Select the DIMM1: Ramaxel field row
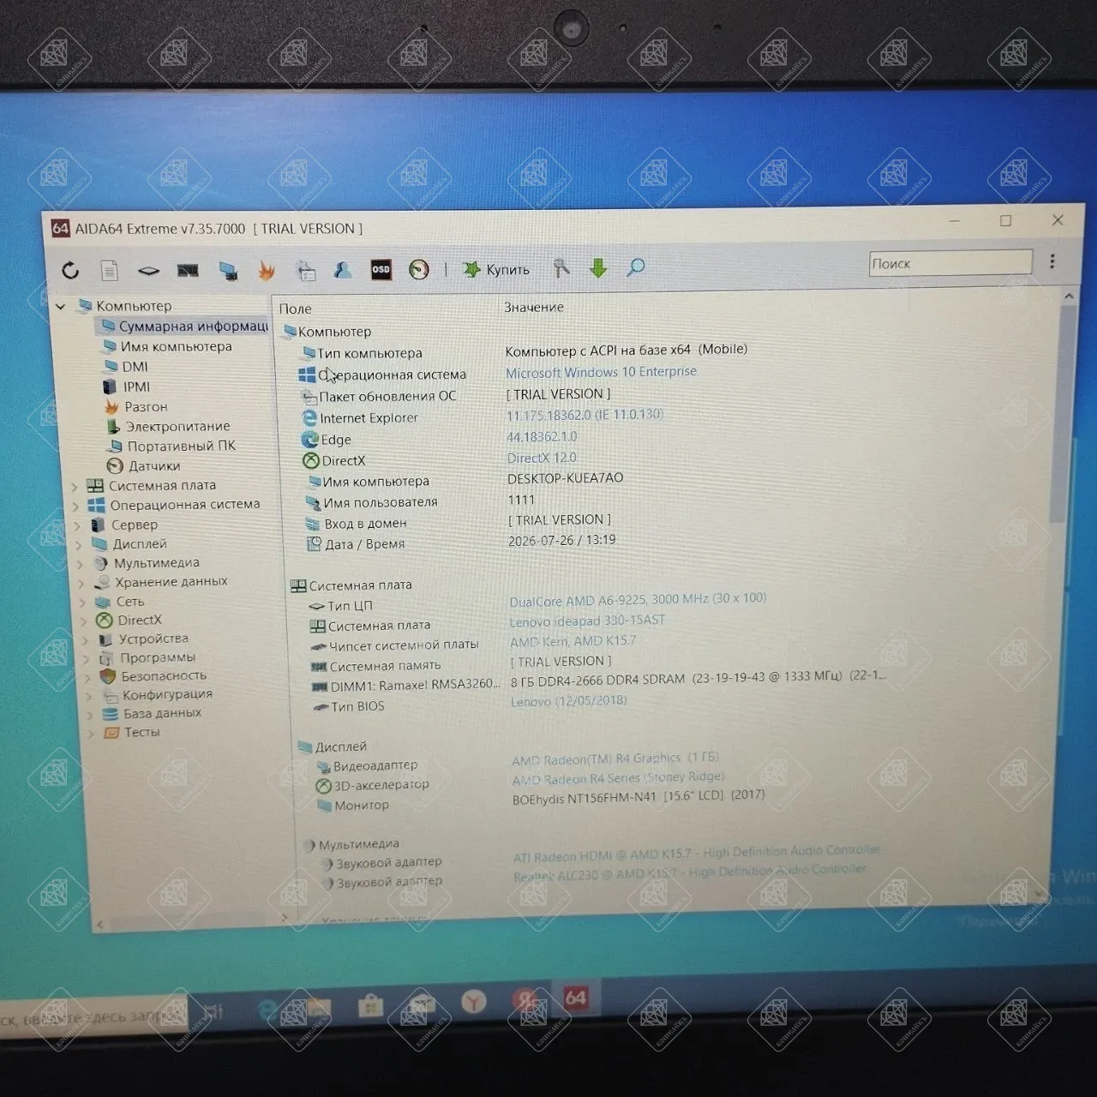Image resolution: width=1097 pixels, height=1097 pixels. [405, 686]
